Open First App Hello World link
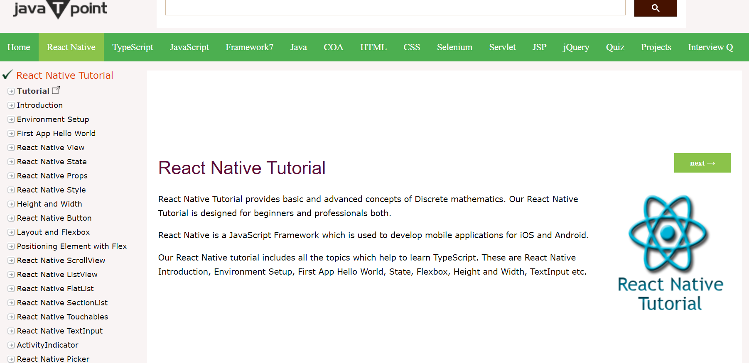749x363 pixels. pyautogui.click(x=56, y=134)
